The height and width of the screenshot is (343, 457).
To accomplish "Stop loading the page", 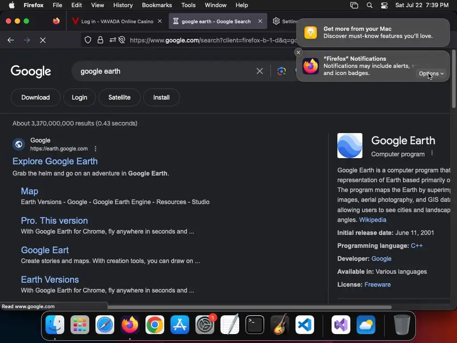I will coord(43,40).
